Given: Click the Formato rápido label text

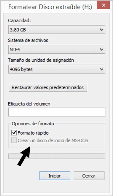Looking at the screenshot, I should (x=33, y=133).
